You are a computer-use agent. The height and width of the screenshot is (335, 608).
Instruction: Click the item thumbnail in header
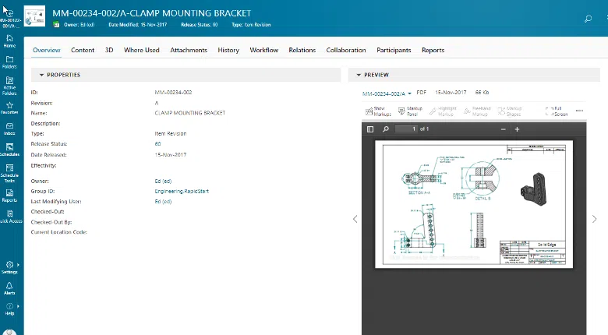(x=34, y=16)
